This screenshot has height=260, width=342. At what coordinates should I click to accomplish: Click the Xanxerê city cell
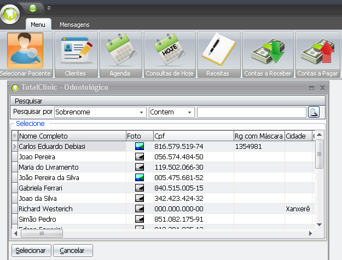[298, 209]
